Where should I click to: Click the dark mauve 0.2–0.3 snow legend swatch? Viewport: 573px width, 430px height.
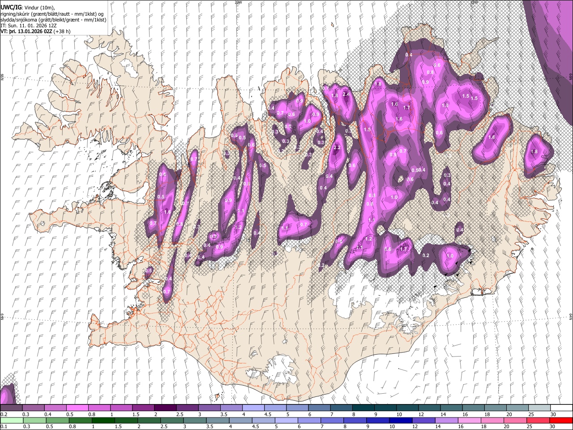pos(11,408)
